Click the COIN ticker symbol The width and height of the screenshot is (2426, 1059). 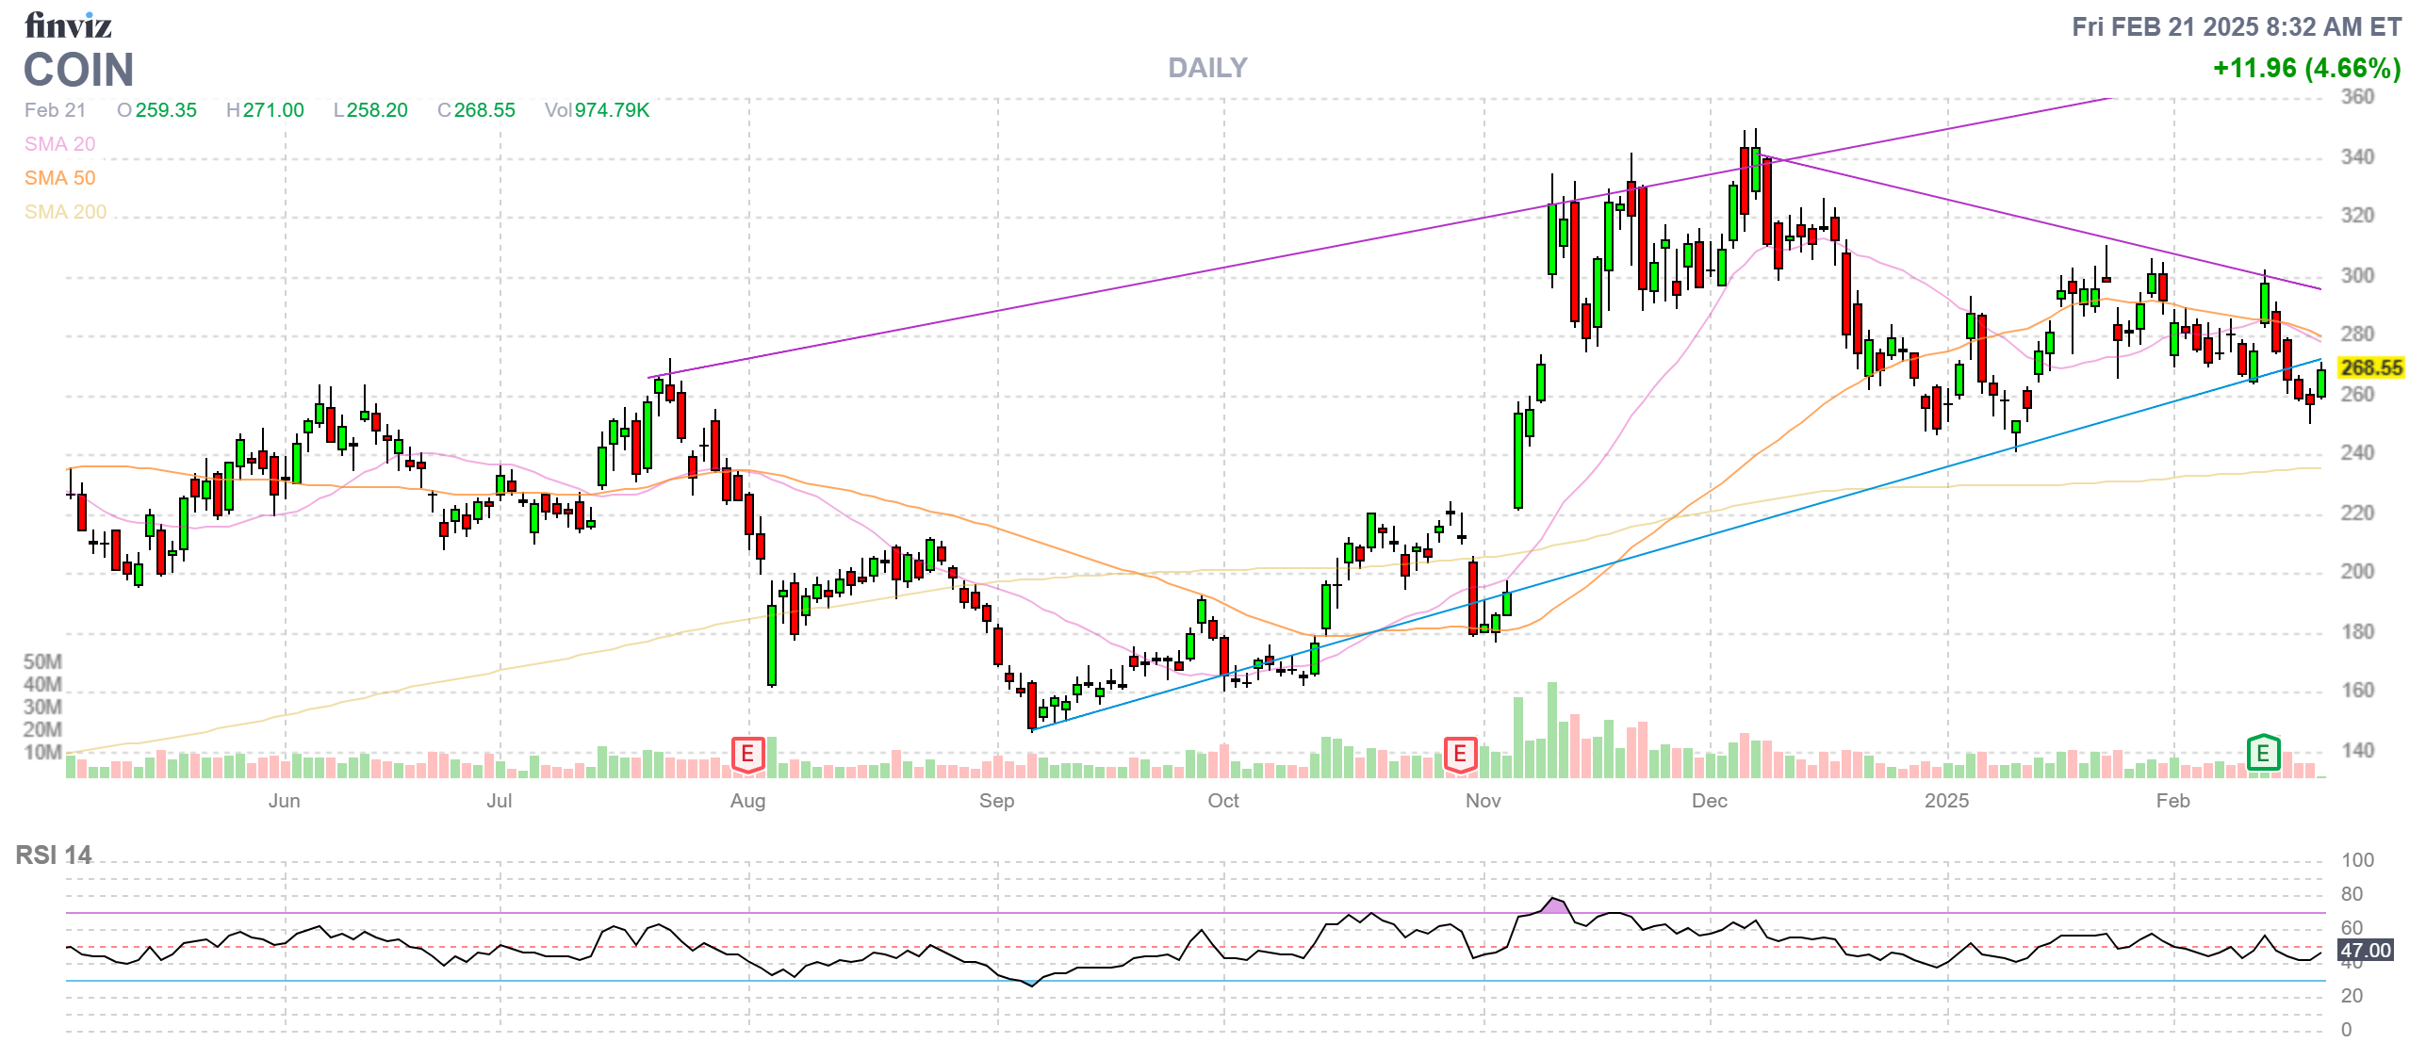coord(79,70)
